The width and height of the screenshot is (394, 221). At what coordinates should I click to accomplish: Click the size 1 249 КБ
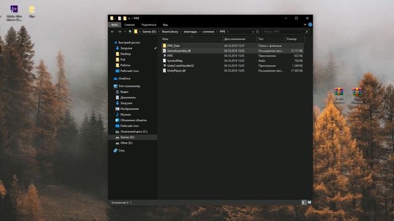coord(297,66)
